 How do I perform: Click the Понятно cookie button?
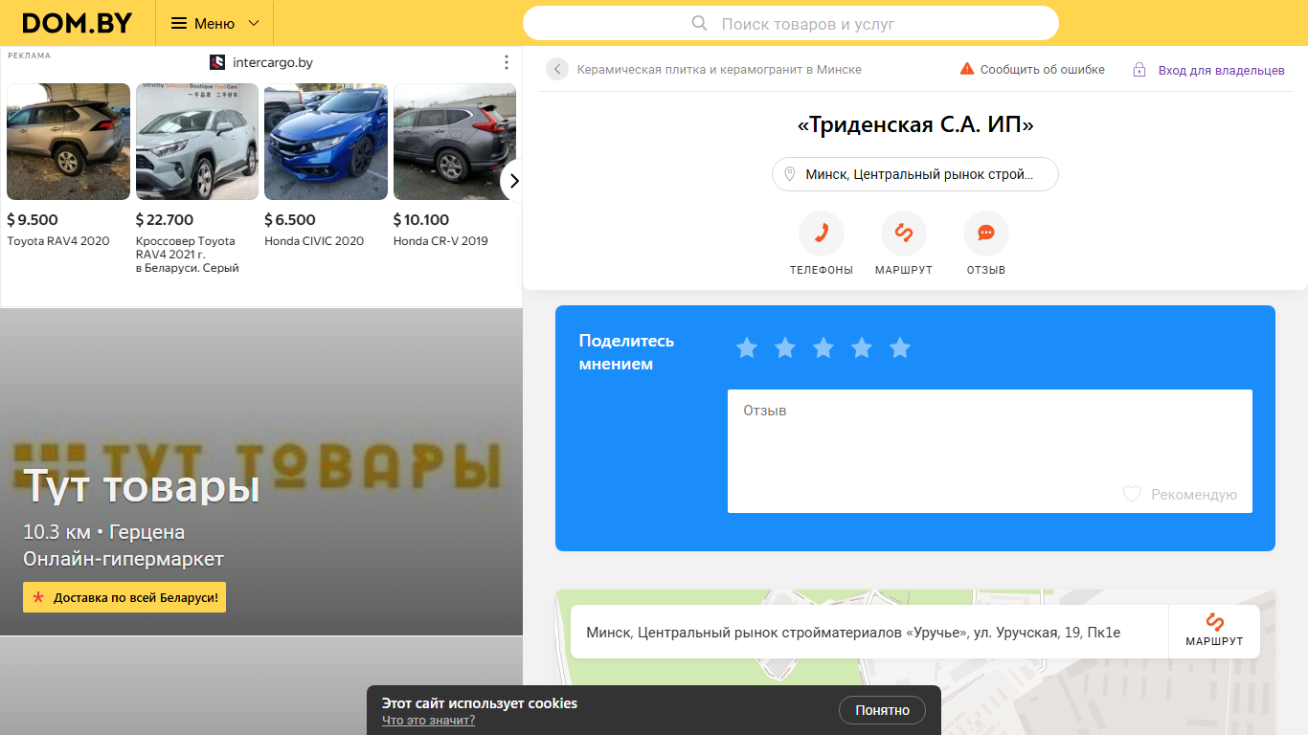[882, 710]
